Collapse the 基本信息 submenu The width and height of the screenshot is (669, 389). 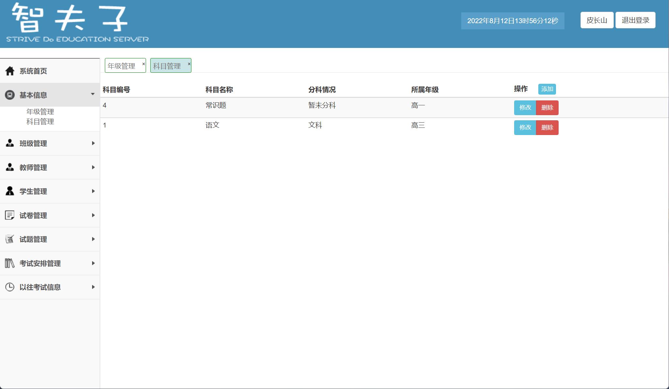click(x=93, y=94)
